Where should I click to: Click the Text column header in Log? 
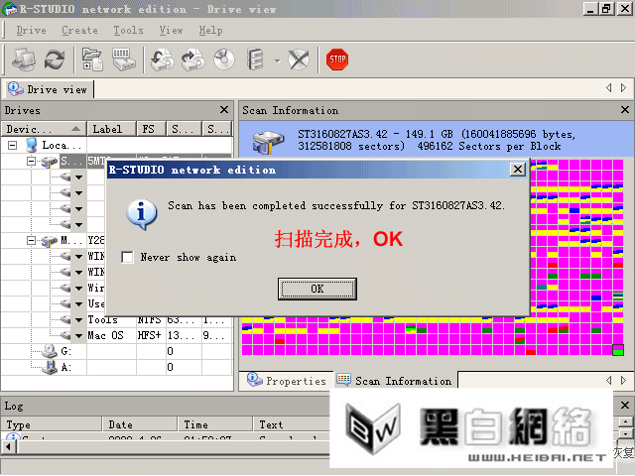[292, 424]
